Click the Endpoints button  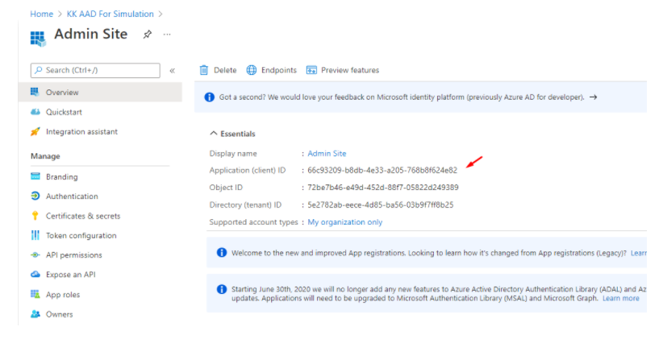click(272, 70)
